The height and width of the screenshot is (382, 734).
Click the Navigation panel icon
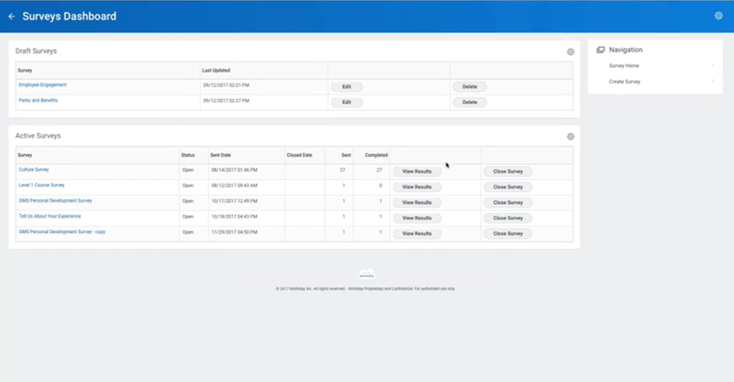click(x=601, y=50)
